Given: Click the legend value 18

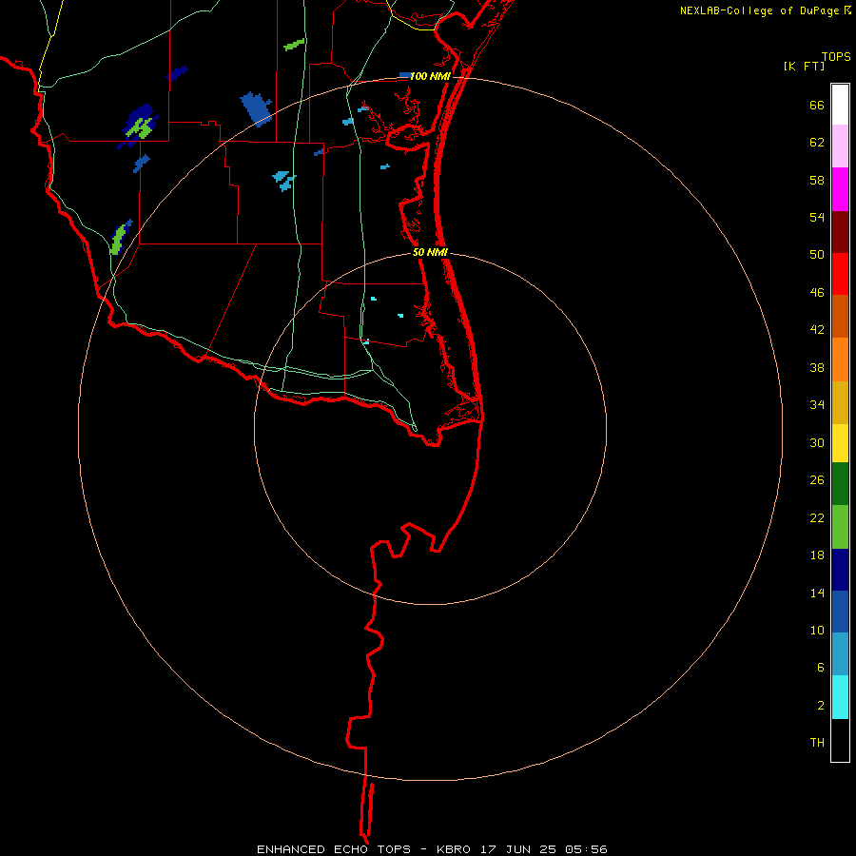Looking at the screenshot, I should coord(817,555).
